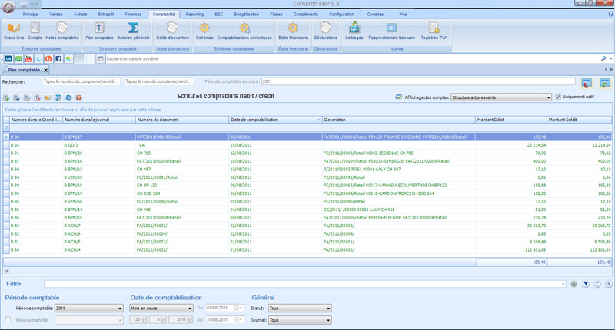Open the Reporting ribbon tab

click(194, 14)
